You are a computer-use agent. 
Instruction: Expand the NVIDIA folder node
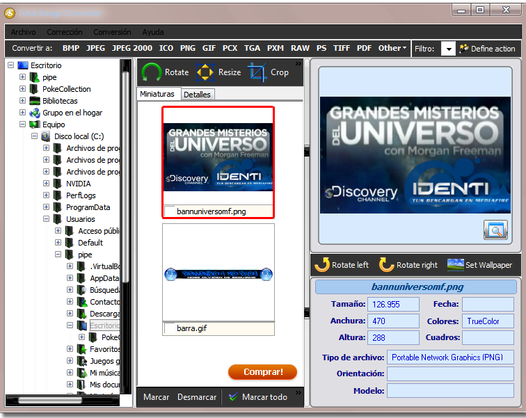47,184
